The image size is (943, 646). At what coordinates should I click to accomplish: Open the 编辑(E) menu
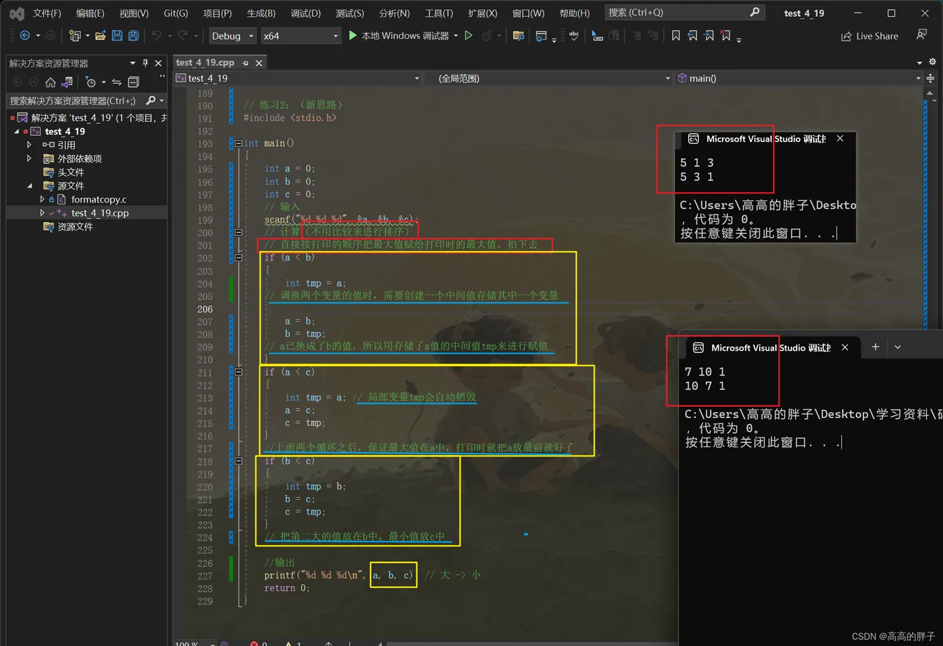pyautogui.click(x=90, y=13)
